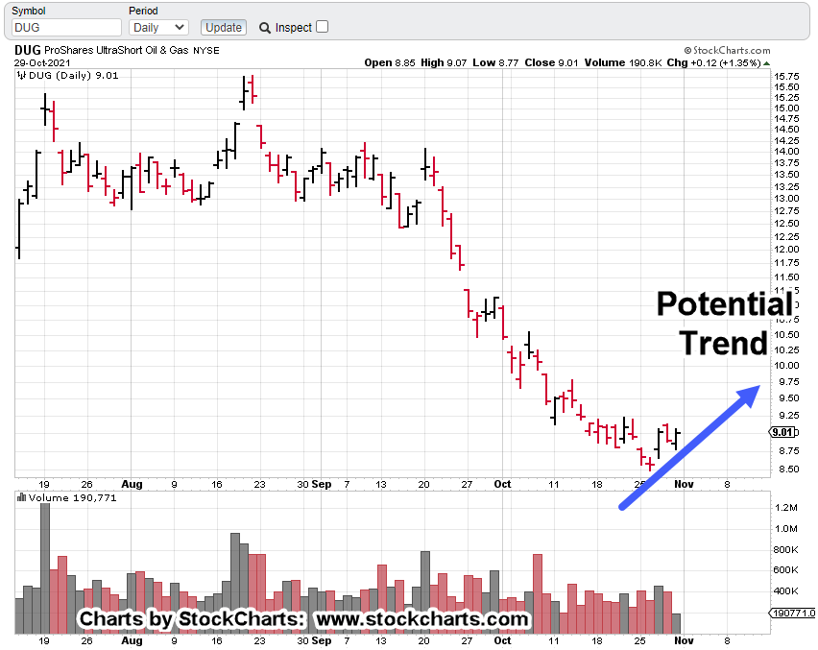Click the Inspect magnifying glass icon

coord(265,28)
